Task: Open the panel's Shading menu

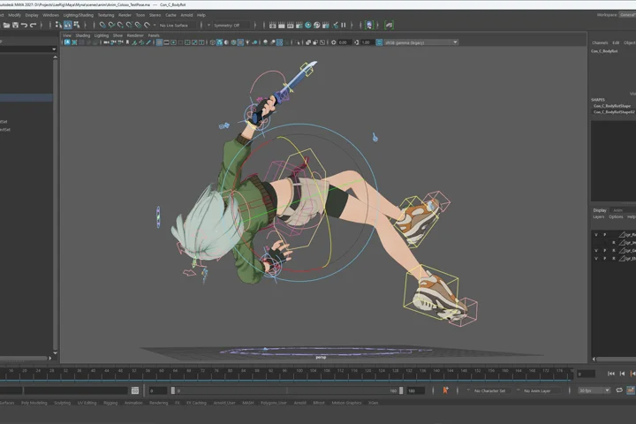Action: tap(83, 35)
